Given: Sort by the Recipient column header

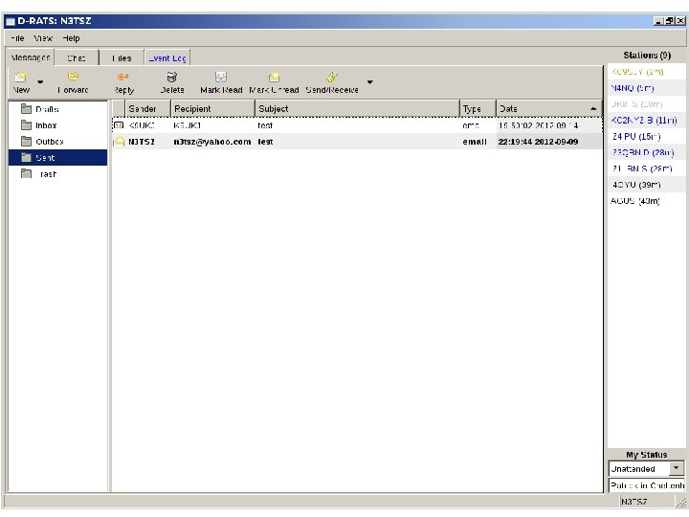Looking at the screenshot, I should pyautogui.click(x=212, y=108).
